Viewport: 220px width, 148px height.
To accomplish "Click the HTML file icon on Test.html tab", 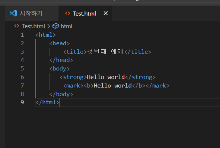I will [68, 13].
